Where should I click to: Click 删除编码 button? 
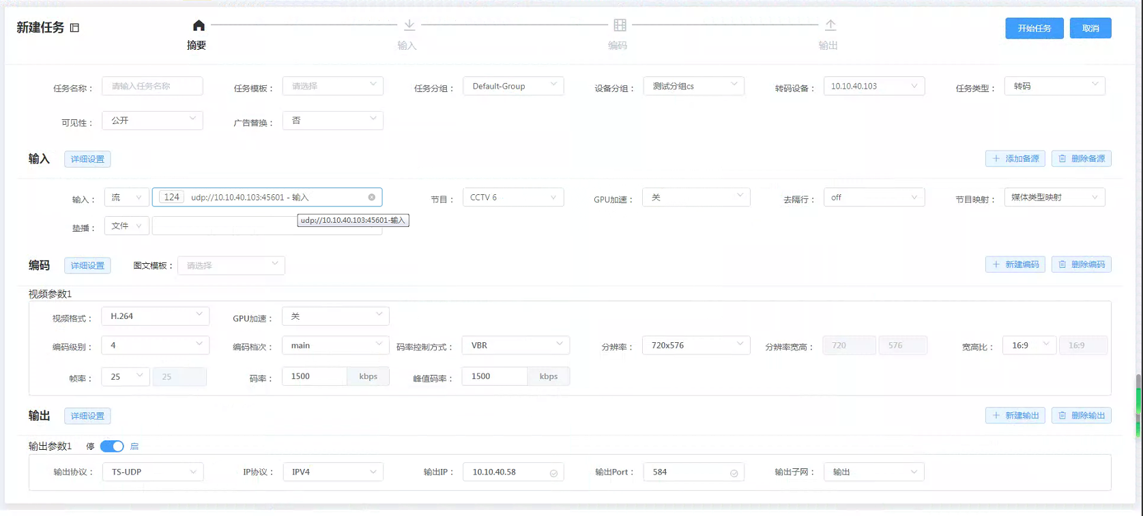pyautogui.click(x=1082, y=264)
